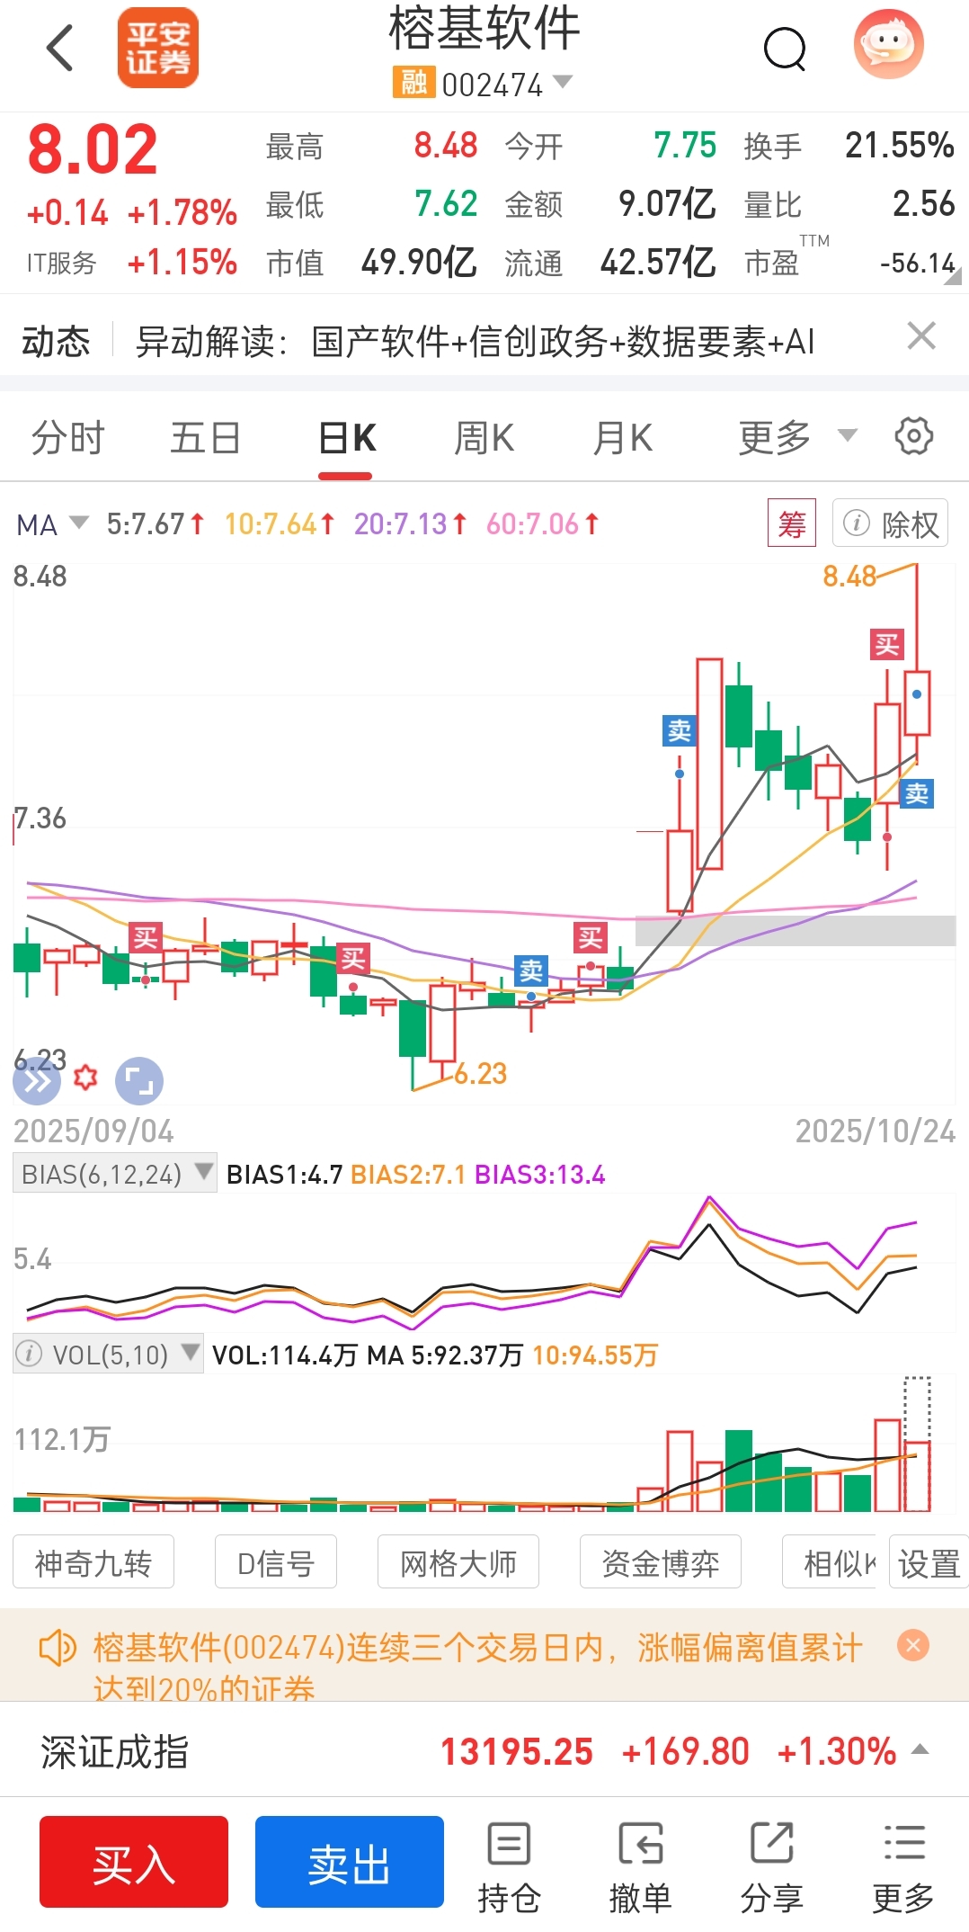Close the 异动解读 news banner
Image resolution: width=969 pixels, height=1932 pixels.
pos(921,336)
